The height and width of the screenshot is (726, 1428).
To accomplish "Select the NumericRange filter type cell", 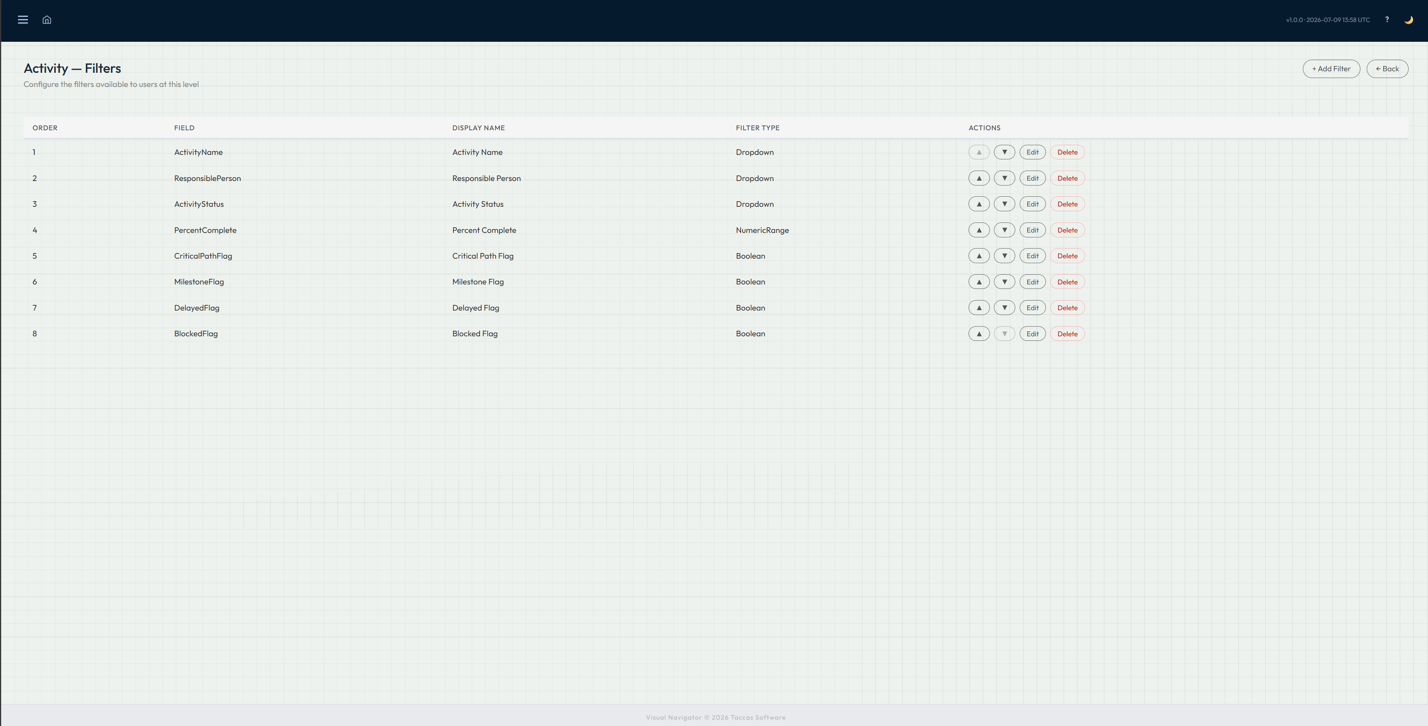I will [x=762, y=230].
